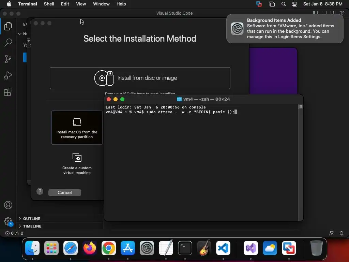Open Spotlight search in menu bar
Viewport: 349px width, 262px height.
point(284,4)
